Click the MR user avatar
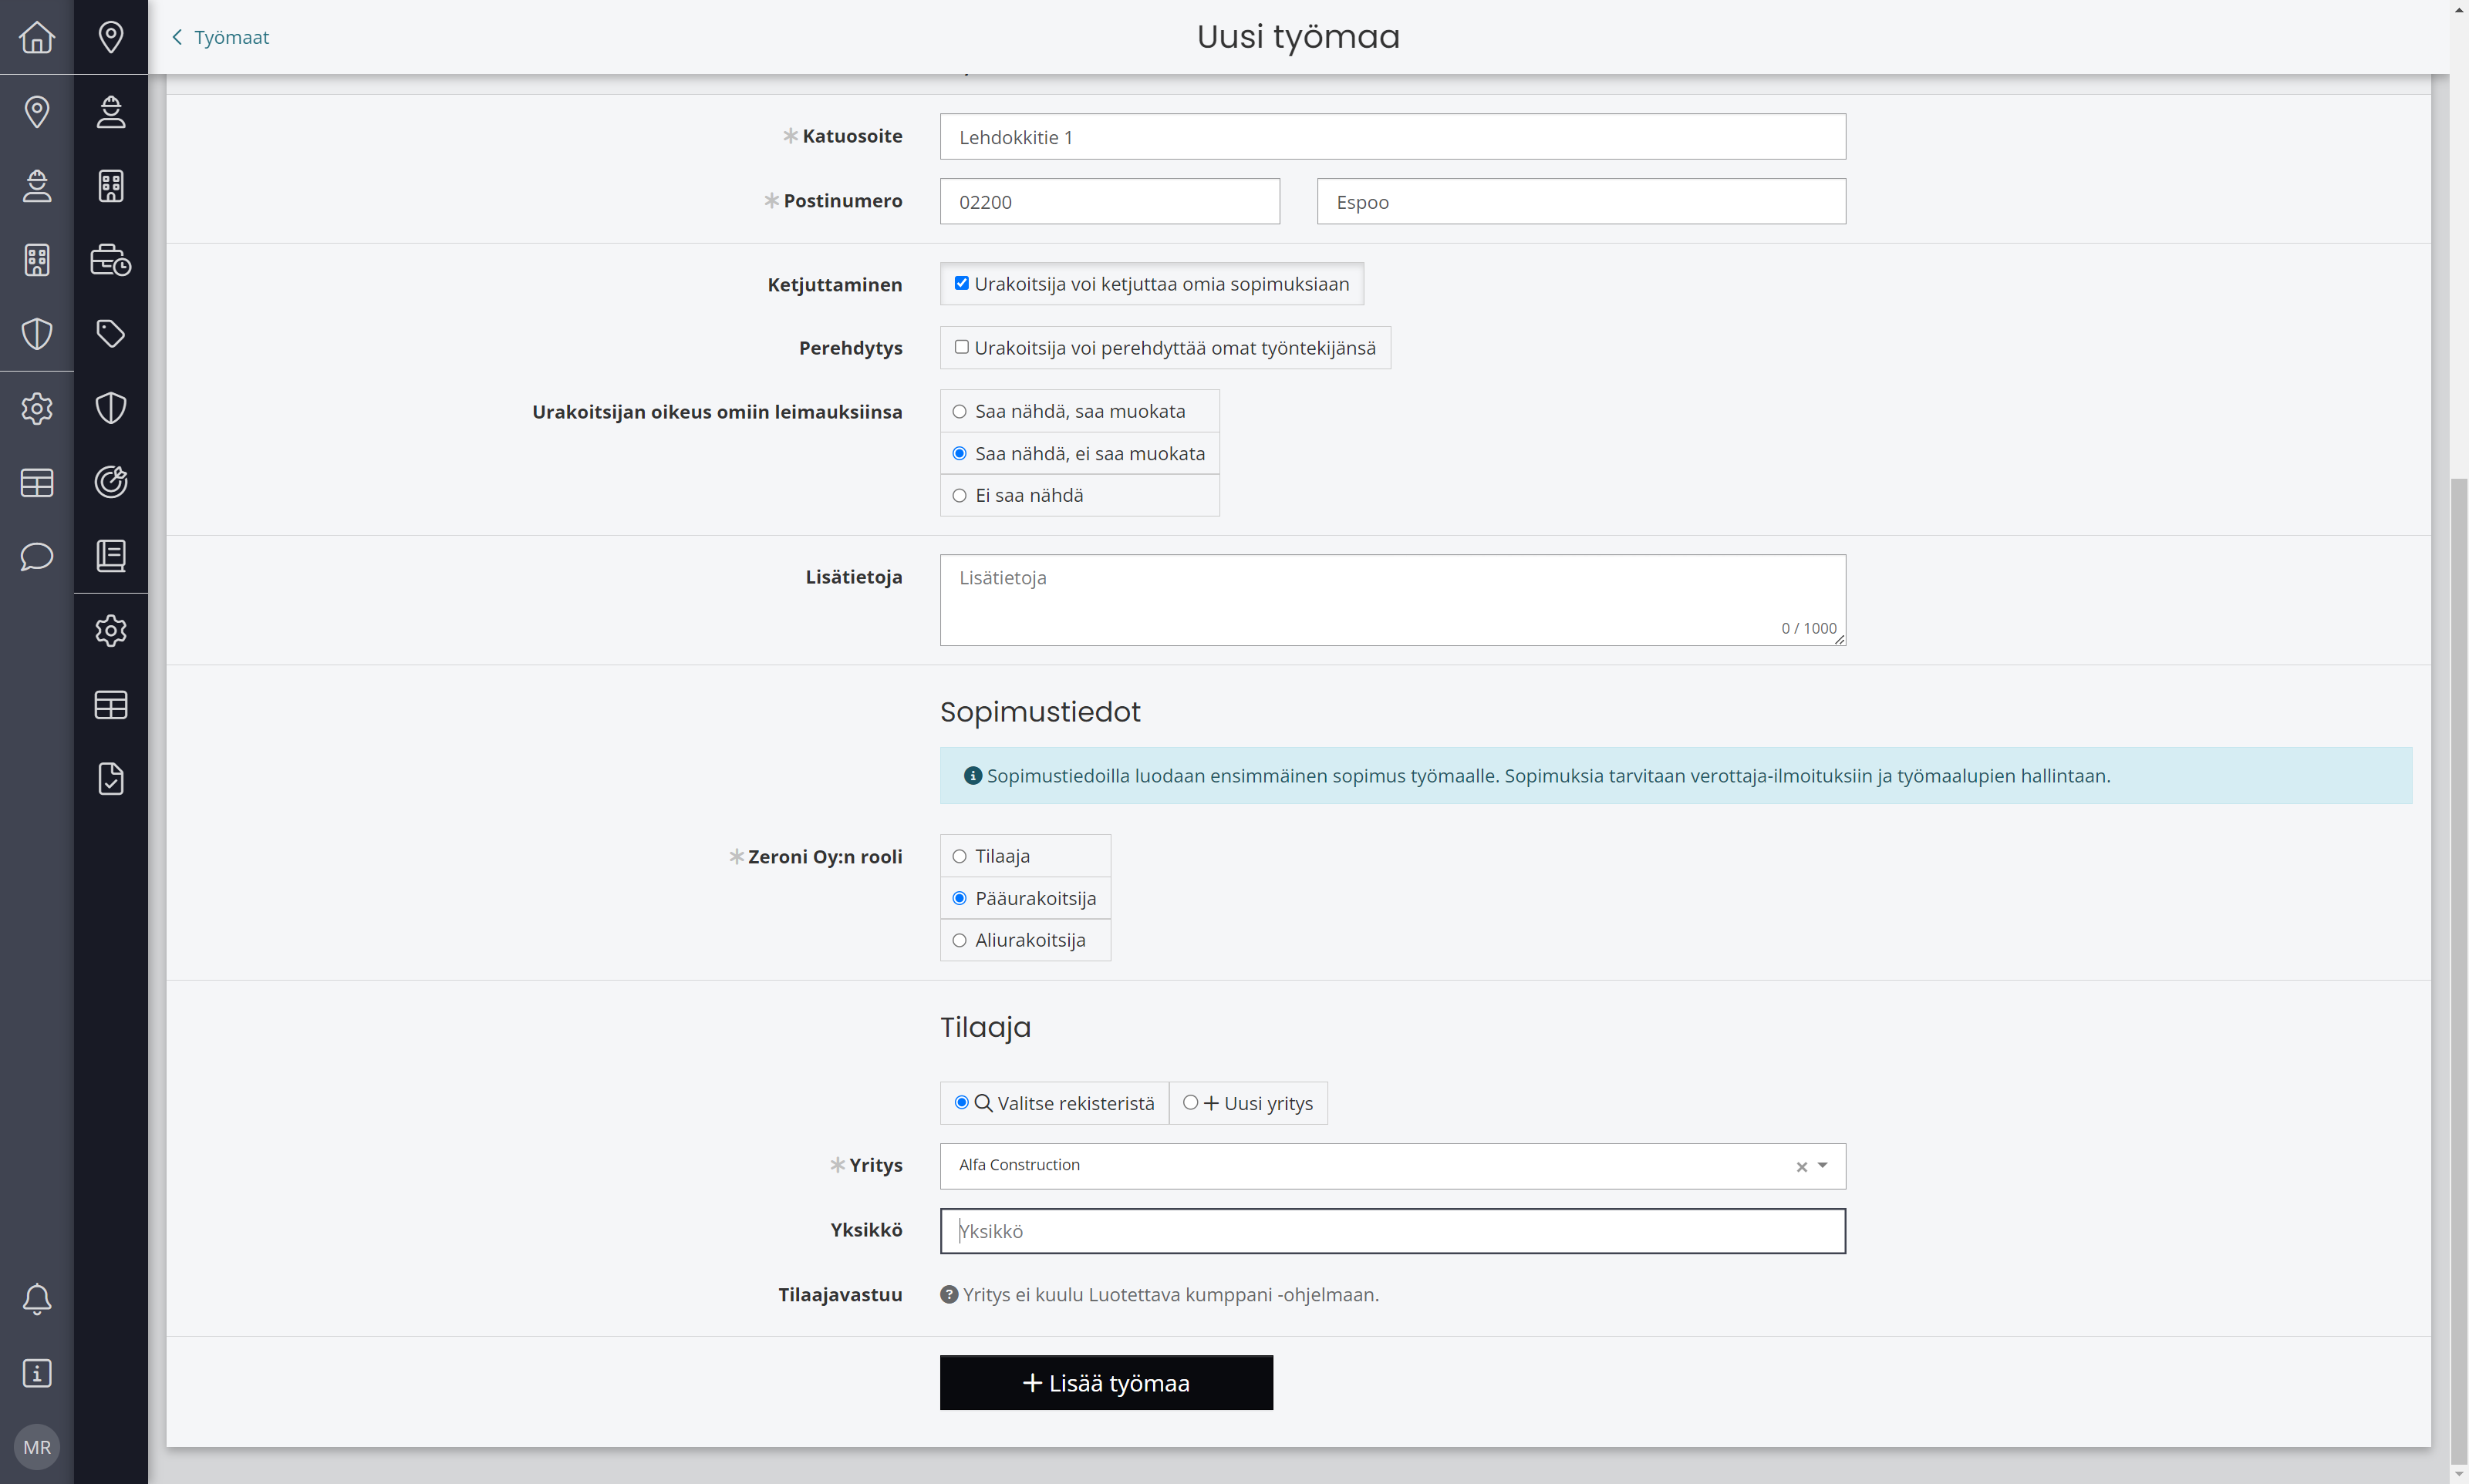The image size is (2469, 1484). point(37,1447)
